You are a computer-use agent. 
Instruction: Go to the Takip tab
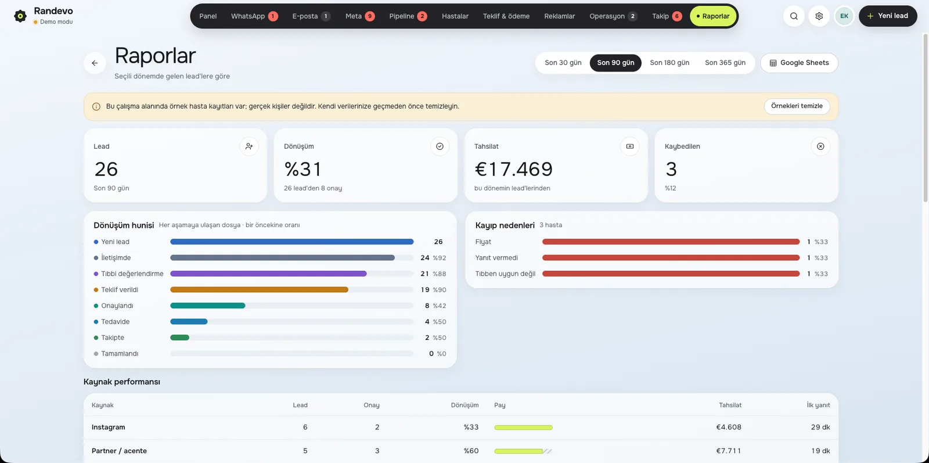point(667,16)
